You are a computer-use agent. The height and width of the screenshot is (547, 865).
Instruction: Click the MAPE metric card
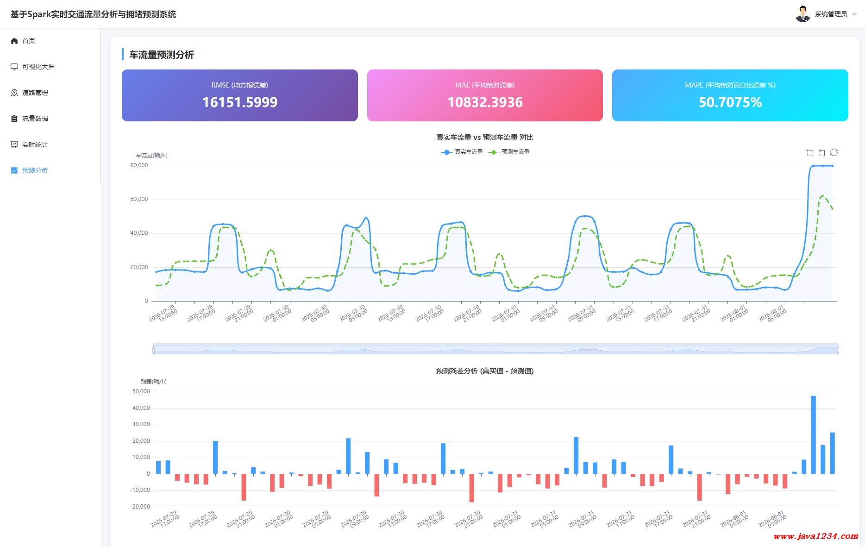pos(730,95)
